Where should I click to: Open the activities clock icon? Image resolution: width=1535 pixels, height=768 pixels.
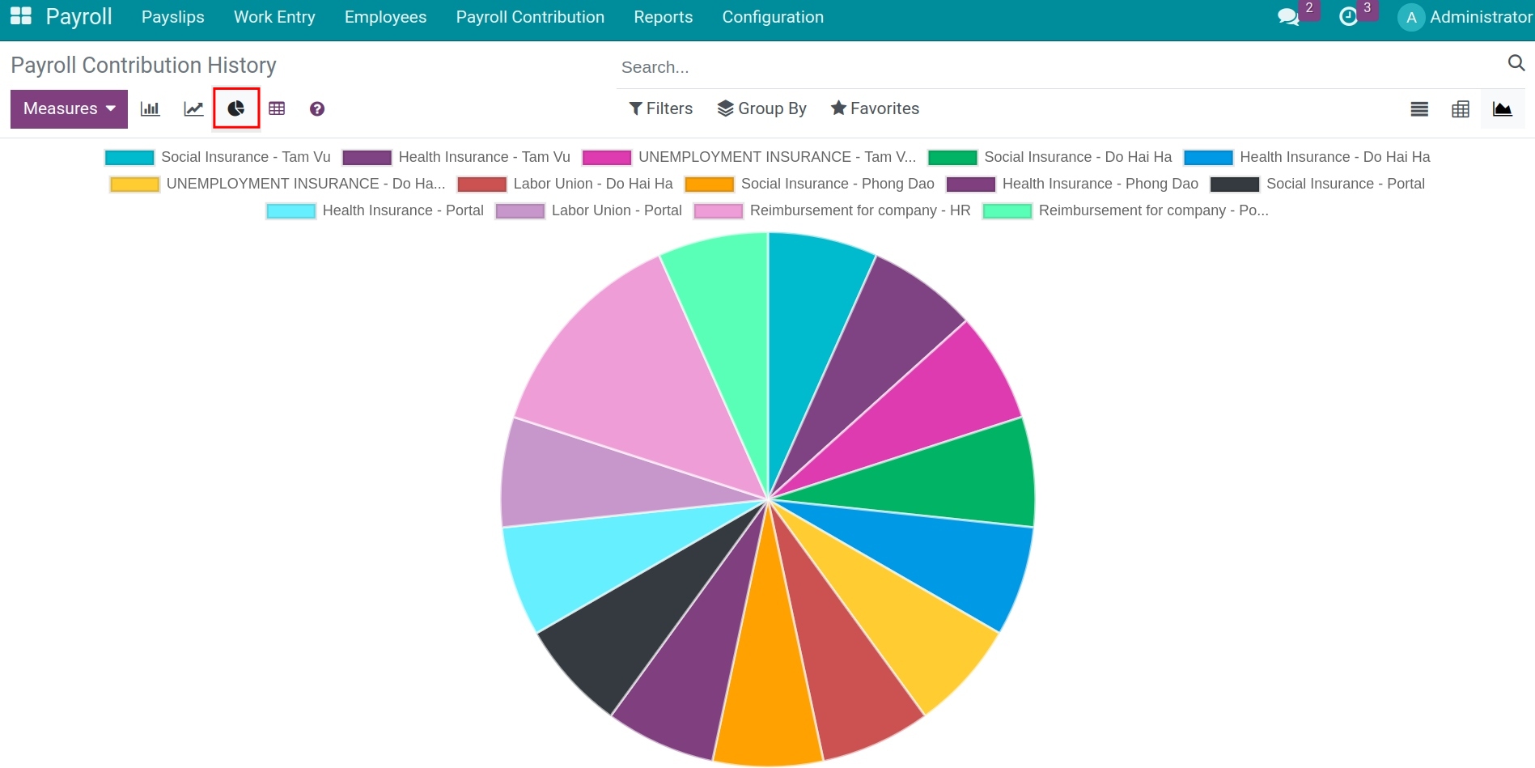click(x=1350, y=16)
